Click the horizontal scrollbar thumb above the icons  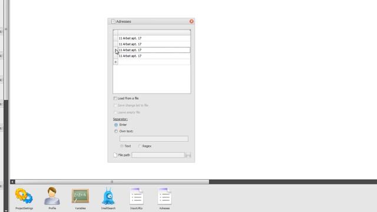pos(112,182)
